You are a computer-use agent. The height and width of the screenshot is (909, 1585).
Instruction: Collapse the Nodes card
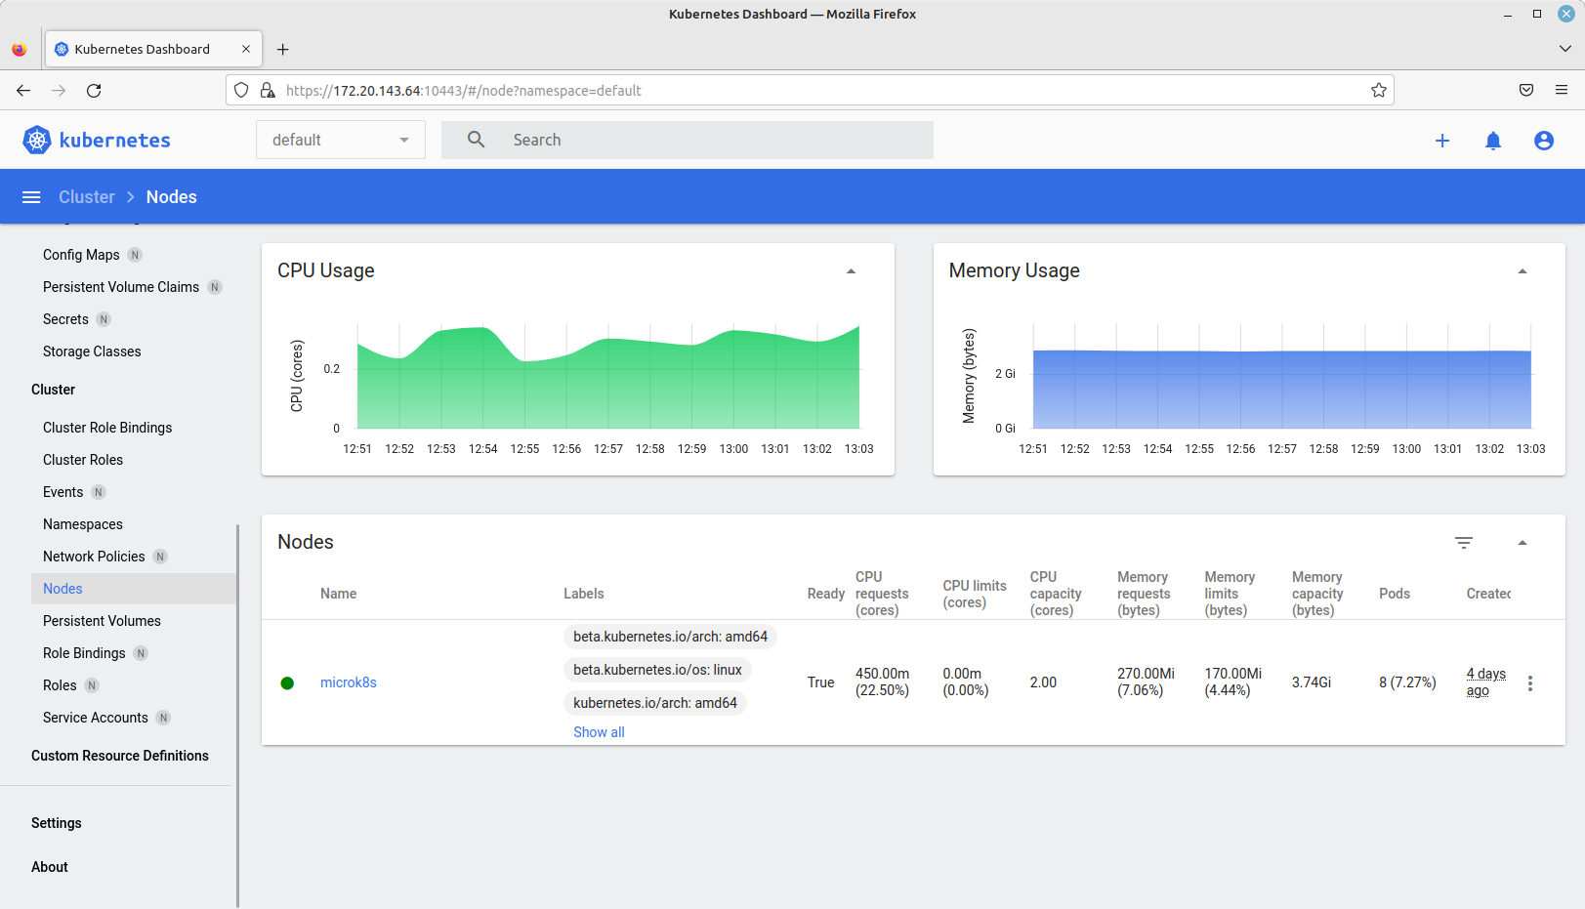pyautogui.click(x=1522, y=543)
